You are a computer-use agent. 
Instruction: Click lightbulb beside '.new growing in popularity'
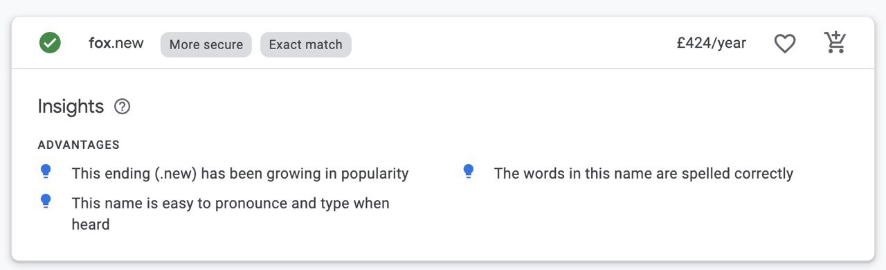pos(46,172)
